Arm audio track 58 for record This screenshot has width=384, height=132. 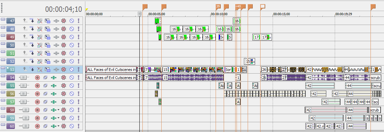tap(37, 110)
